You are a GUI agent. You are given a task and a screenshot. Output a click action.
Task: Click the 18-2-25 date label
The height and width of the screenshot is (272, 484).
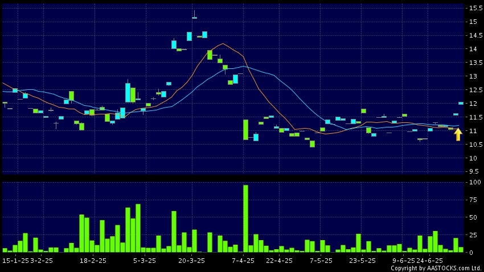click(93, 261)
